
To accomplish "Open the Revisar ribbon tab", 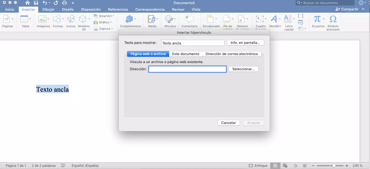I will [178, 9].
